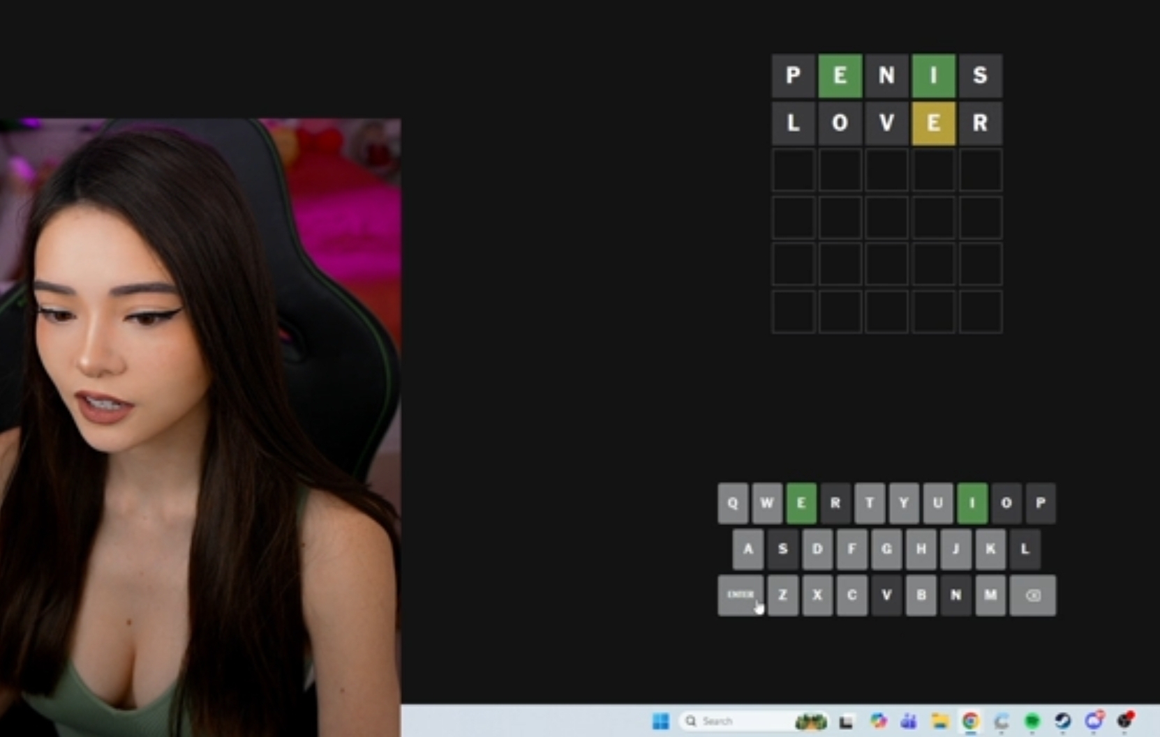Tap the R key on the game keyboard
This screenshot has width=1160, height=737.
point(835,503)
